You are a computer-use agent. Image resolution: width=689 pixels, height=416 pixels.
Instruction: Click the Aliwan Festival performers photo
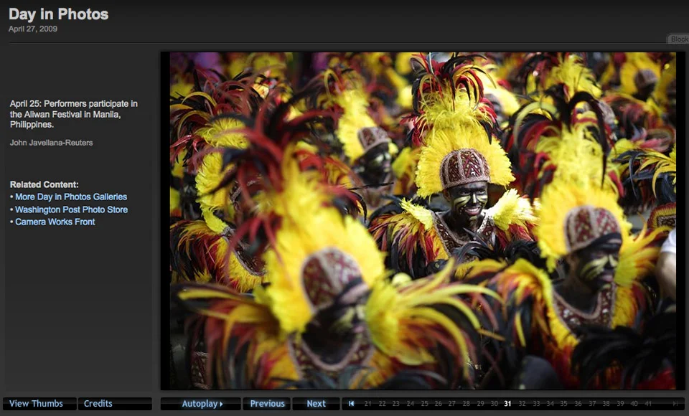pyautogui.click(x=423, y=220)
